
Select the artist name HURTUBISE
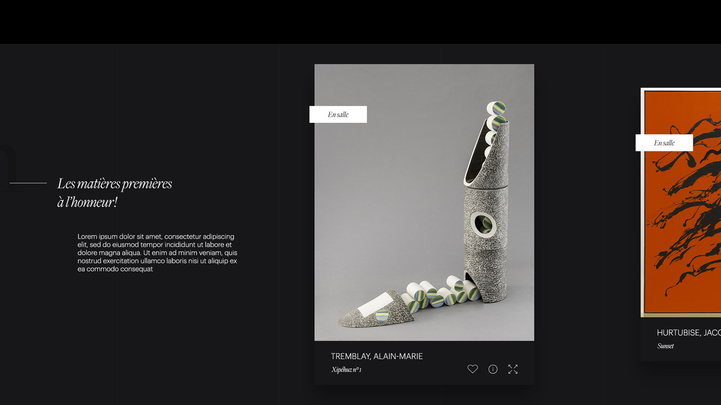pyautogui.click(x=689, y=333)
